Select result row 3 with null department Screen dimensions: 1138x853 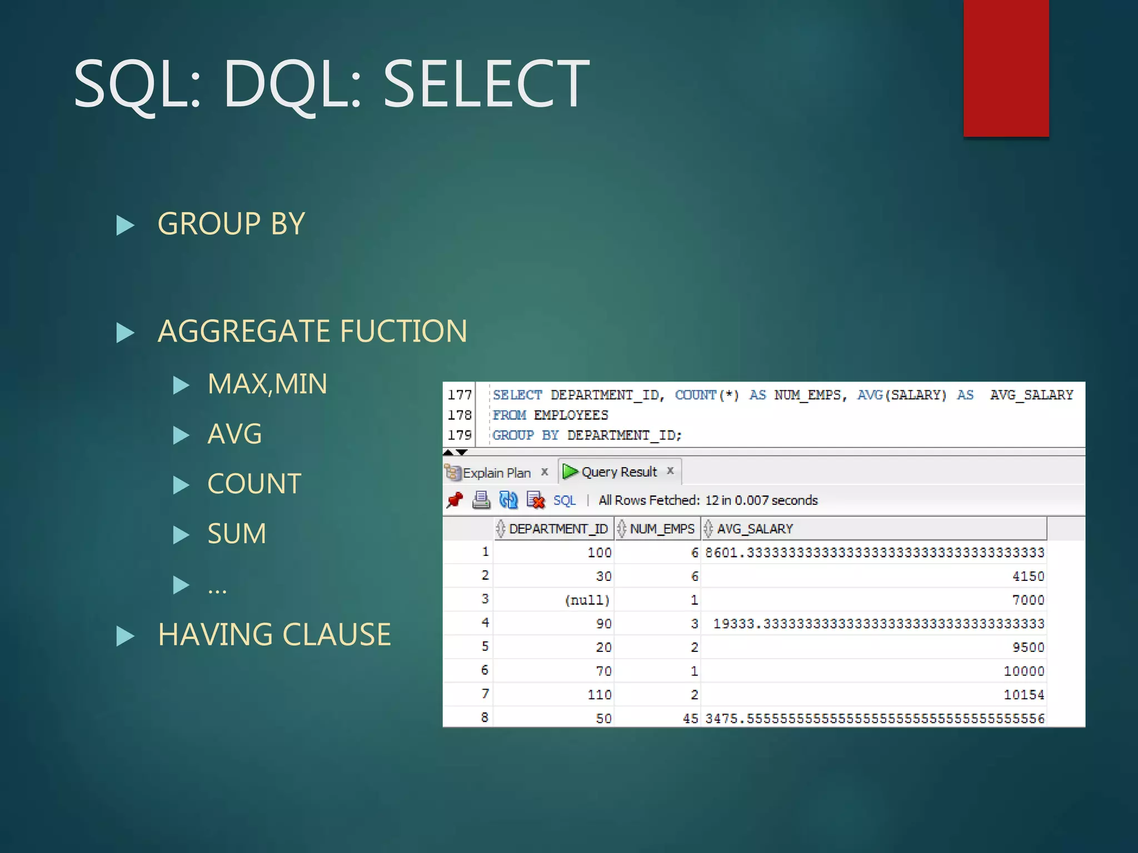coord(587,600)
